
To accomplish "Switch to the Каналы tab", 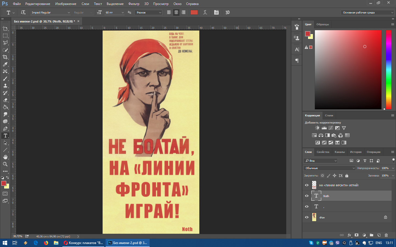I will click(340, 152).
